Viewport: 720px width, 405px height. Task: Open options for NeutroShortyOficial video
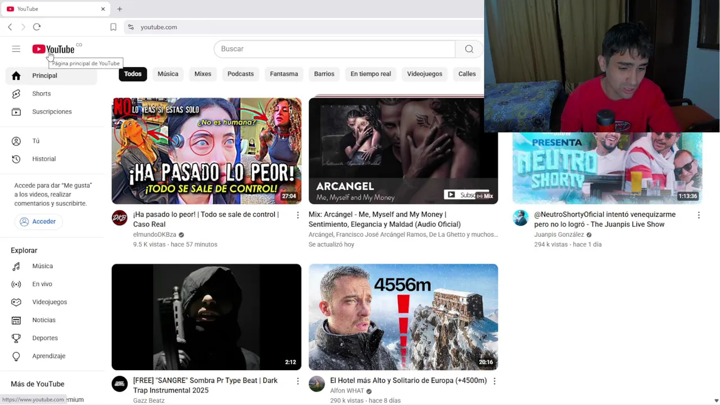pyautogui.click(x=699, y=215)
